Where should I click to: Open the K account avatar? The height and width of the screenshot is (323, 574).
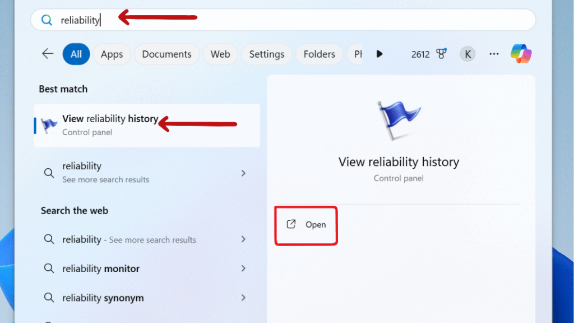467,54
